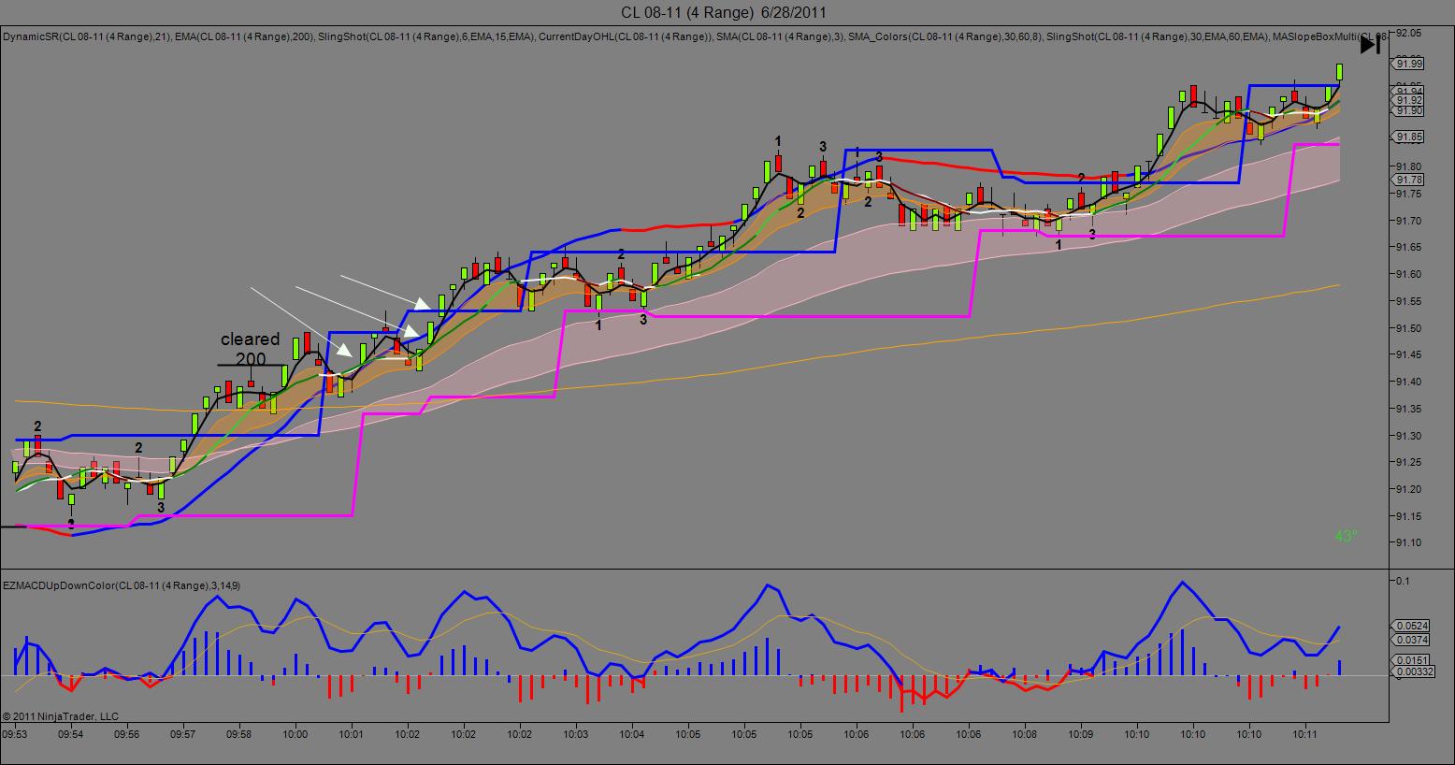Click the 91.65 price axis label
Screen dimensions: 1455x765
(x=1408, y=248)
